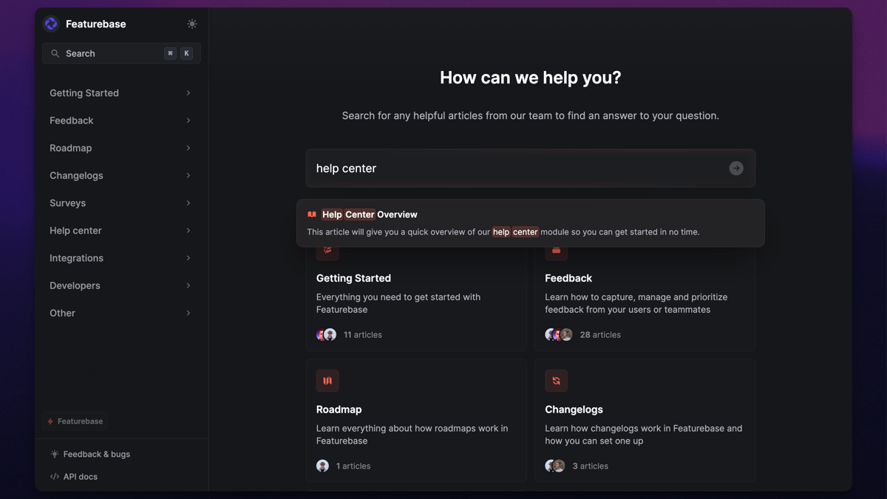
Task: Click the sidebar search magnifier icon
Action: click(x=55, y=53)
